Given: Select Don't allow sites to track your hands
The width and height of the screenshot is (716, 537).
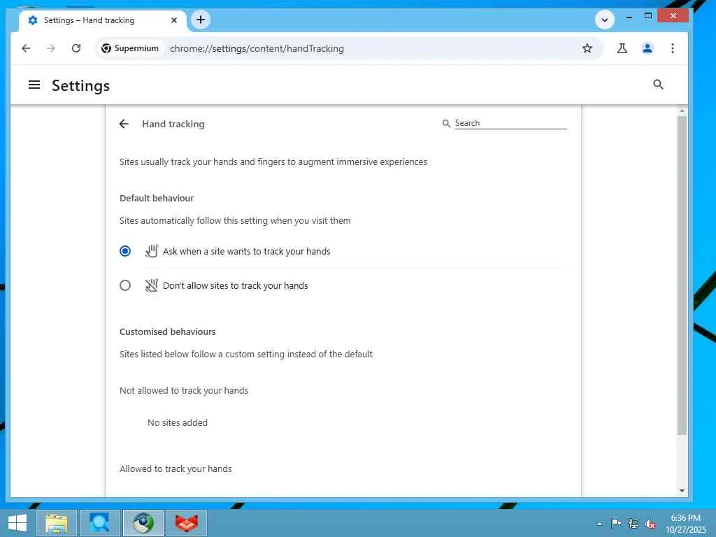Looking at the screenshot, I should (125, 285).
